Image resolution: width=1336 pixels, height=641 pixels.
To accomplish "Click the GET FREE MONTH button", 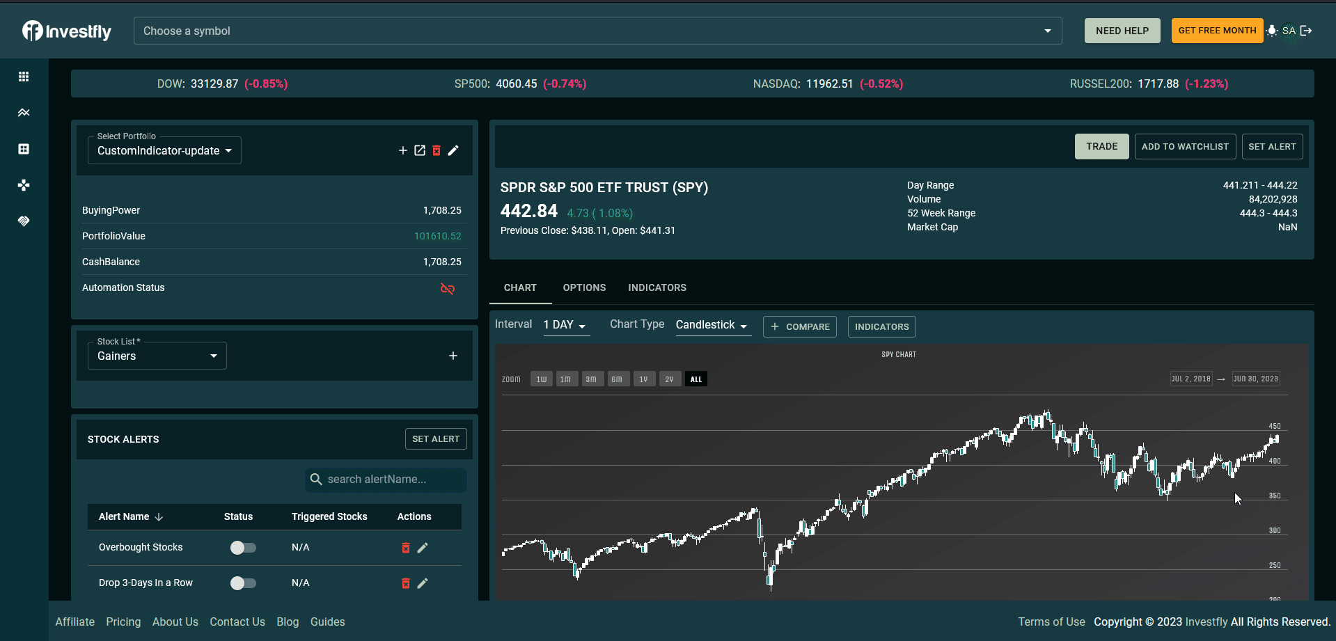I will click(1217, 31).
